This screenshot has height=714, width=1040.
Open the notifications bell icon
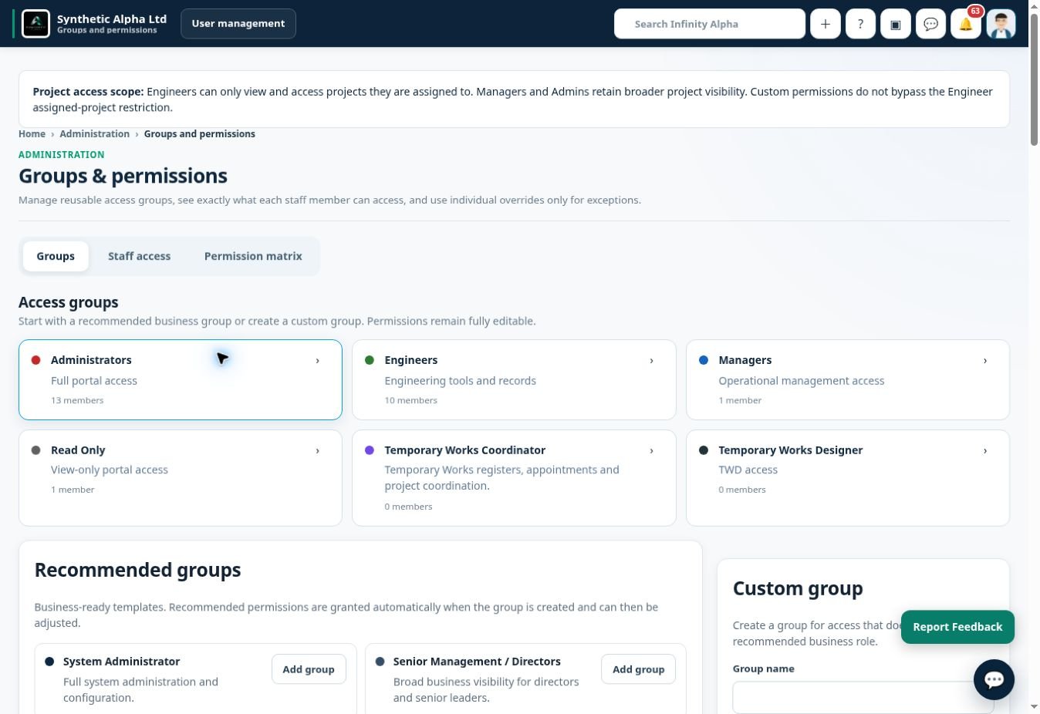(966, 24)
